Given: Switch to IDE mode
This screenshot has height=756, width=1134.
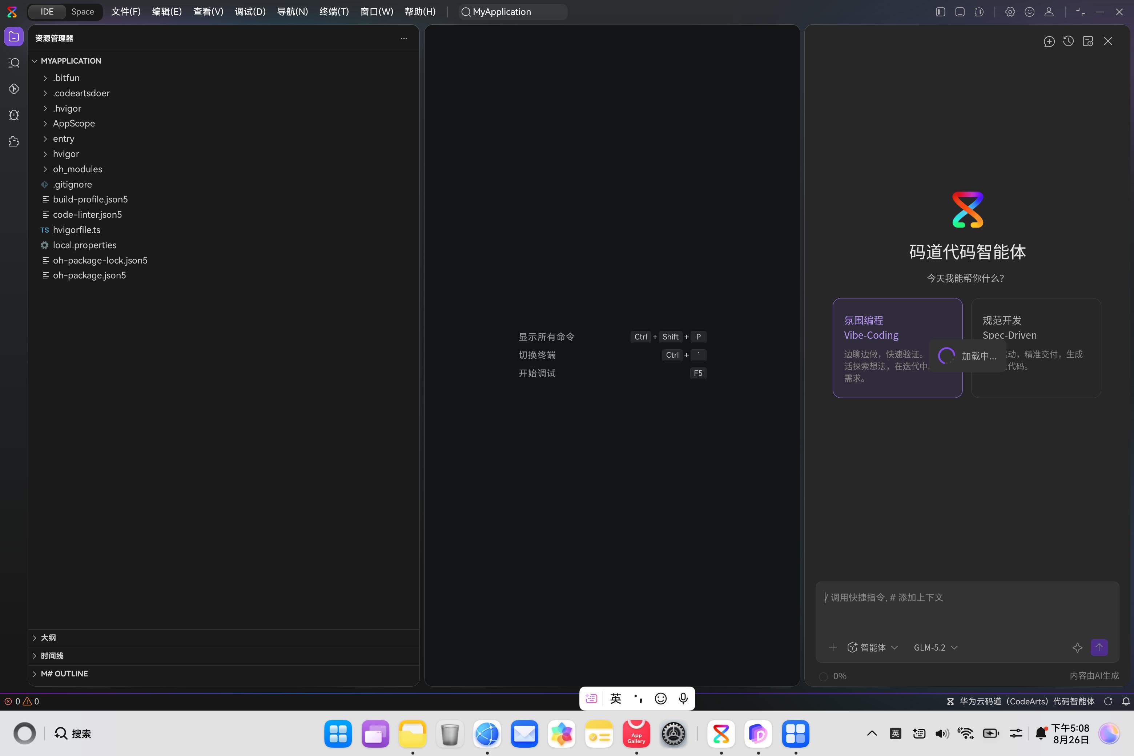Looking at the screenshot, I should pos(47,12).
